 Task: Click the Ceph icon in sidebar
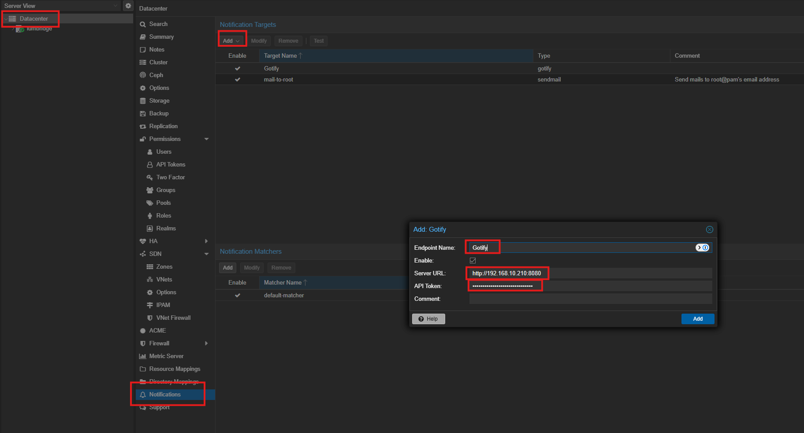click(x=143, y=75)
